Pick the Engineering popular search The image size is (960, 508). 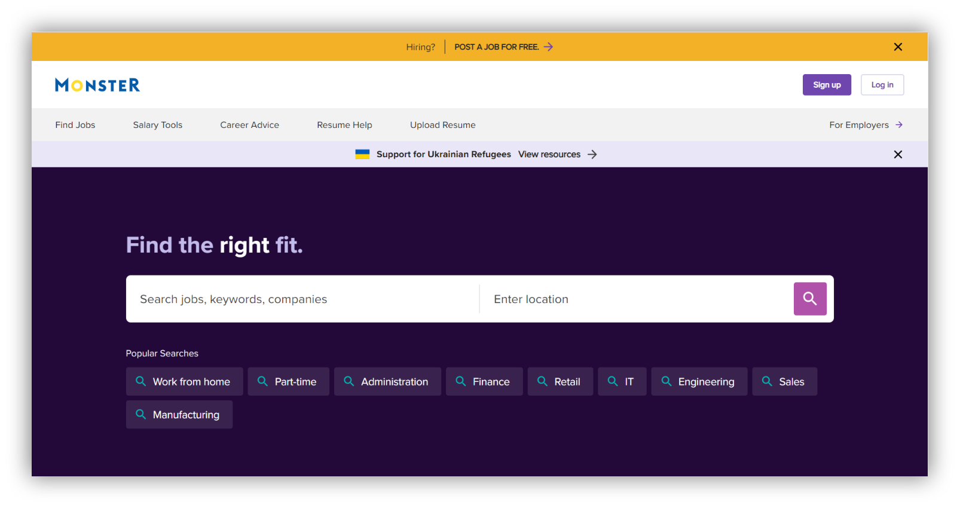pyautogui.click(x=699, y=381)
